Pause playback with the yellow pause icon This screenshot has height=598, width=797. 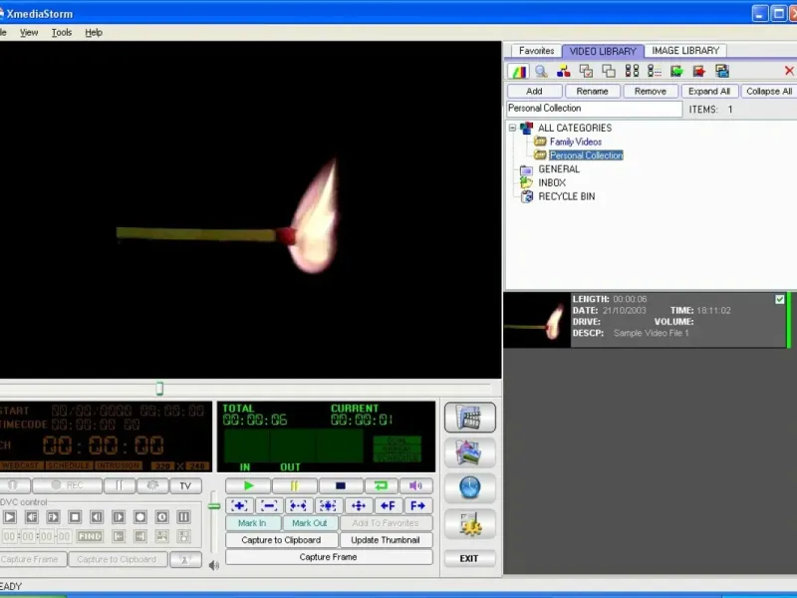(x=294, y=485)
